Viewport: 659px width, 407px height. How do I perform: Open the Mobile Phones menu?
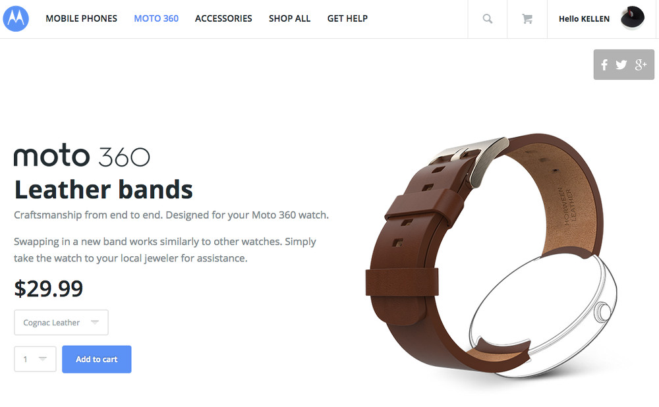(82, 18)
